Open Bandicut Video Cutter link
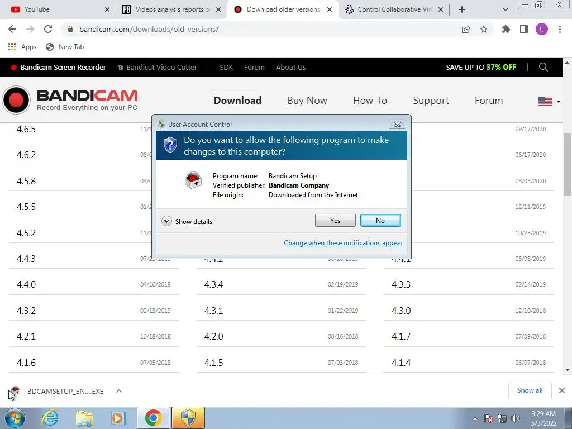 (x=157, y=67)
